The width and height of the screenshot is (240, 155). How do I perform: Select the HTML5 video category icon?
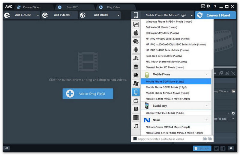136,109
